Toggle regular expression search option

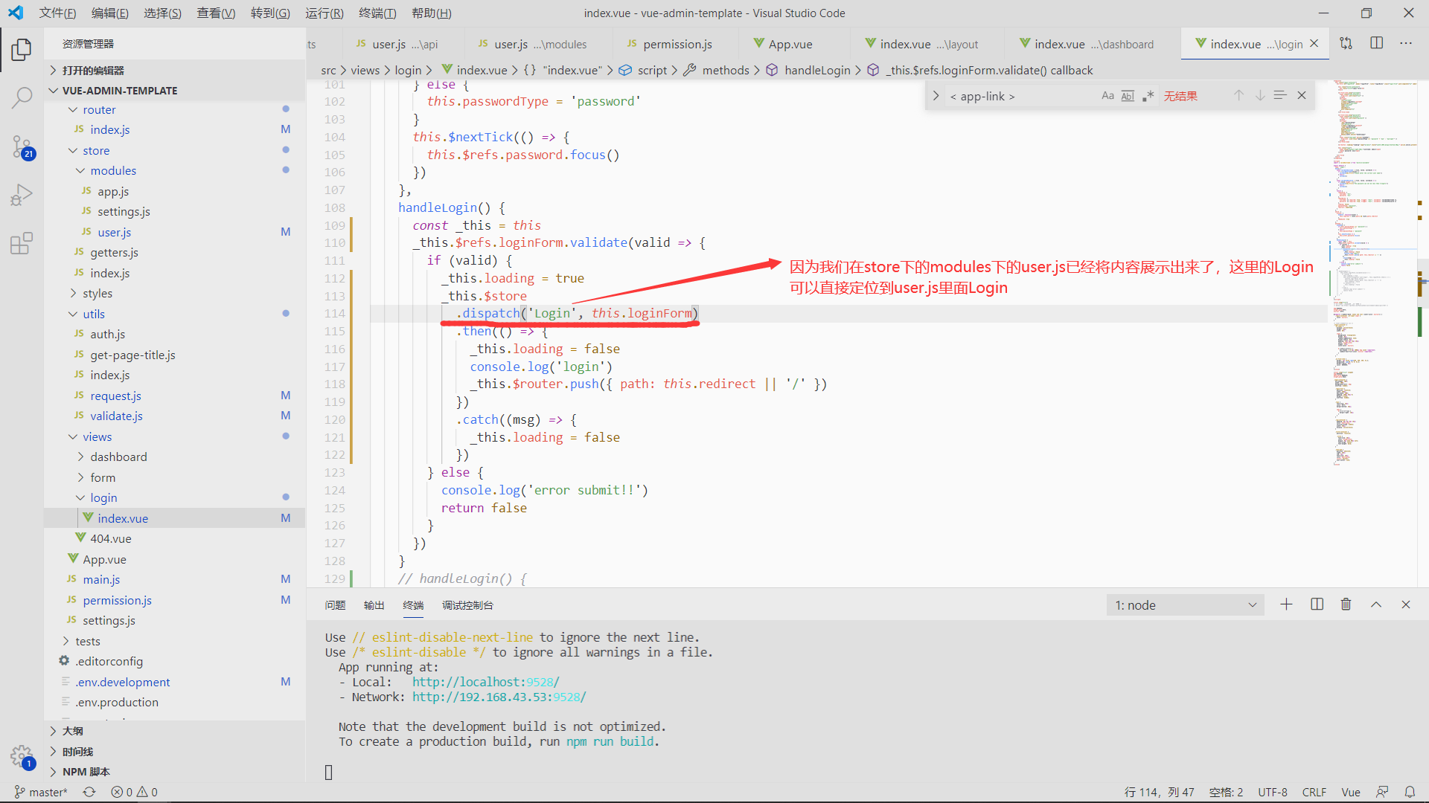(x=1148, y=96)
